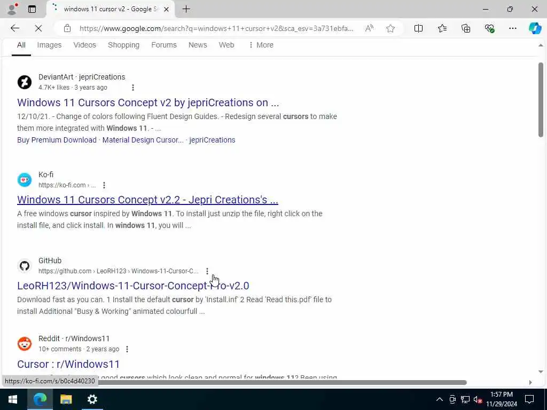Open Windows 11 Cursors Concept v2 link
This screenshot has height=410, width=547.
click(148, 102)
